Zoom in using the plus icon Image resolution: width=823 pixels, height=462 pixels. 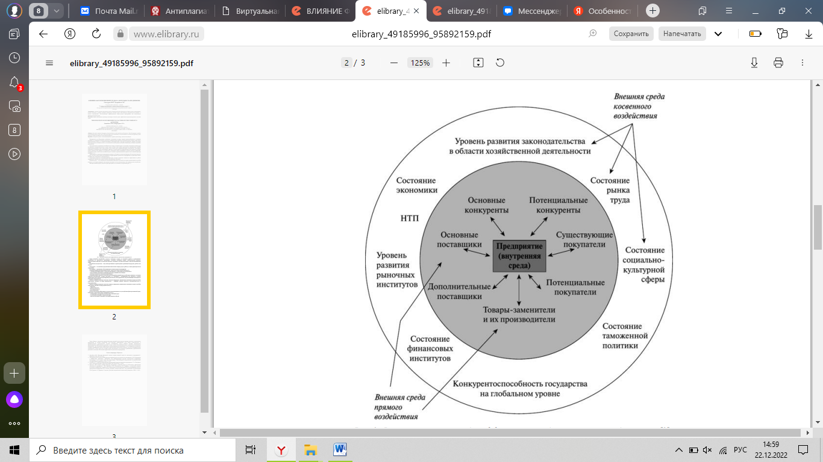click(446, 63)
